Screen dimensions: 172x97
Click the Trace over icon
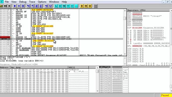41,6
